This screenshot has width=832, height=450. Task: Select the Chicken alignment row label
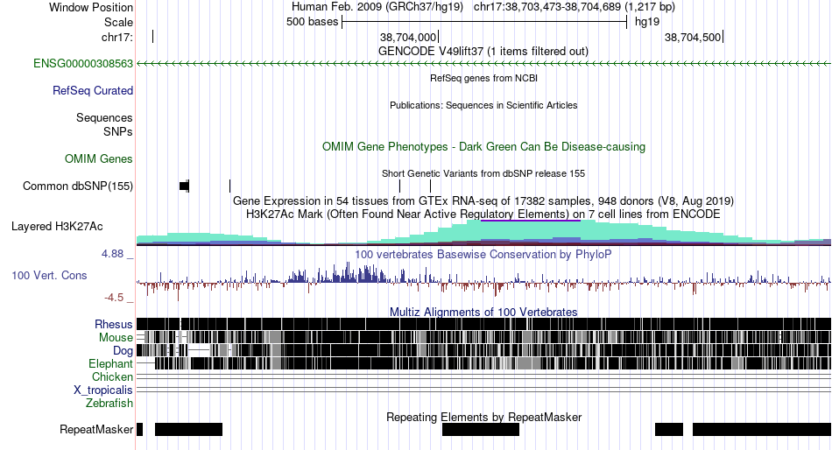[112, 376]
